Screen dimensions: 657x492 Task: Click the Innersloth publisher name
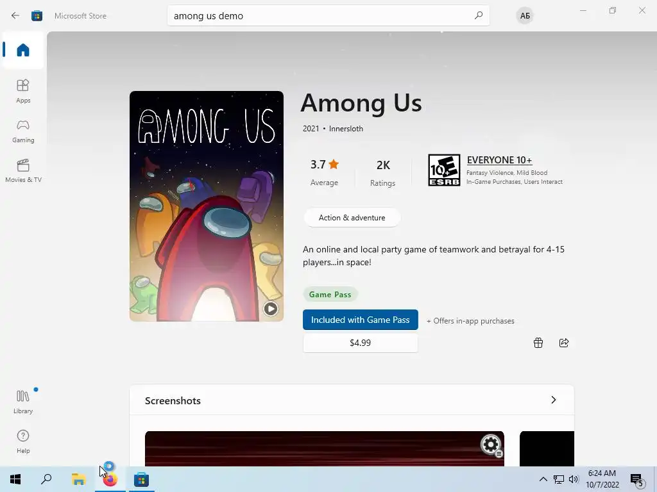pos(346,129)
